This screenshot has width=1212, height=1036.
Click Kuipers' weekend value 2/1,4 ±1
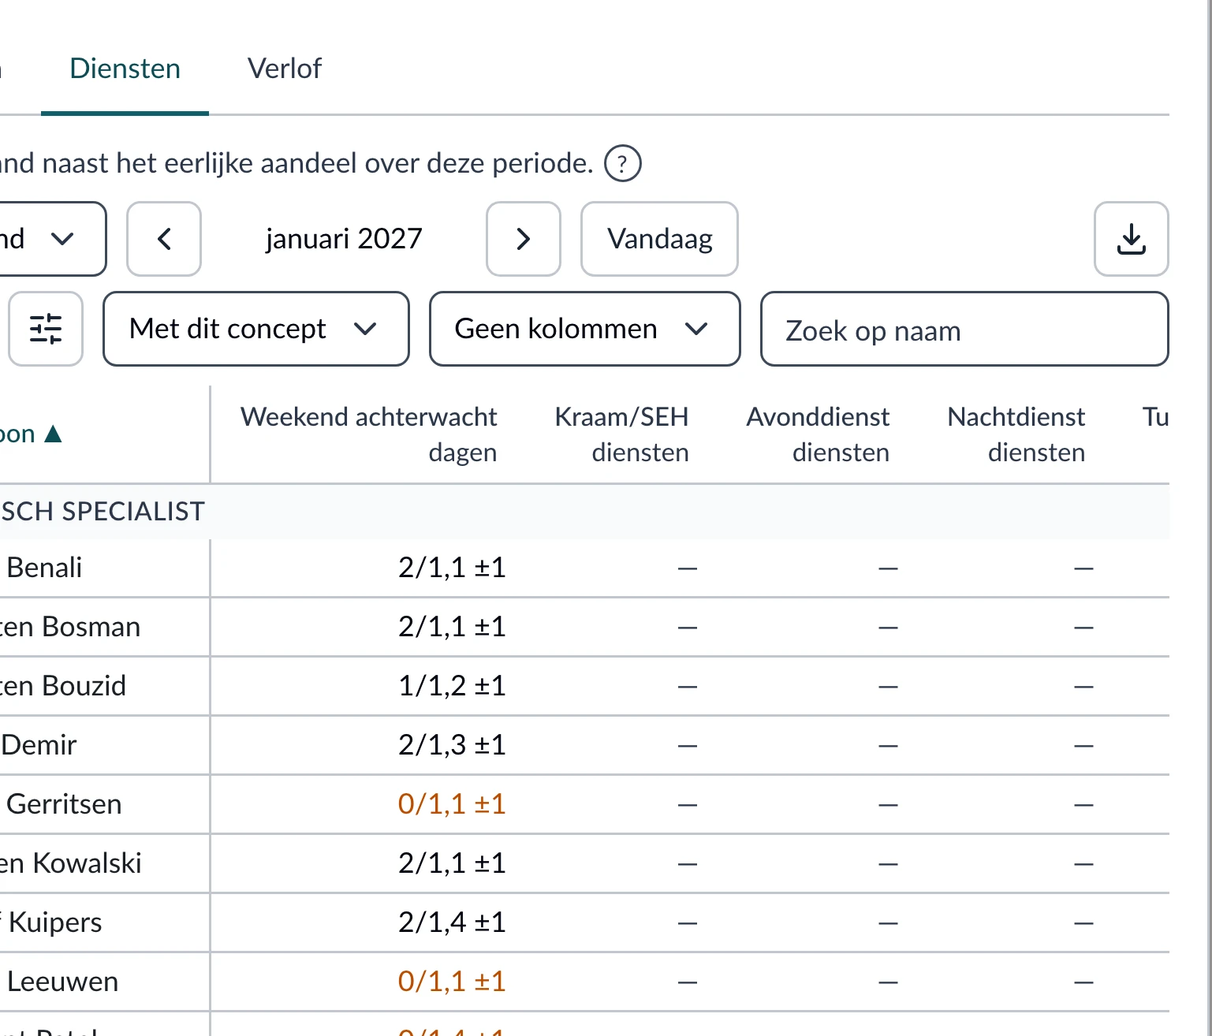452,922
